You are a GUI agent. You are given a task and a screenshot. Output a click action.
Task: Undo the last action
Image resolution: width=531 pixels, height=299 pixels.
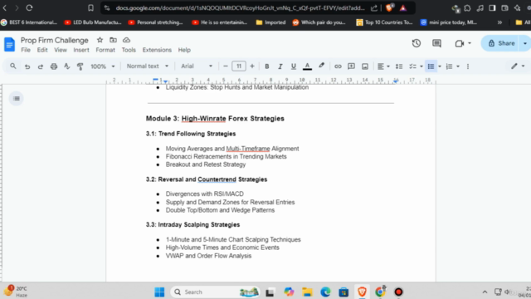point(27,66)
